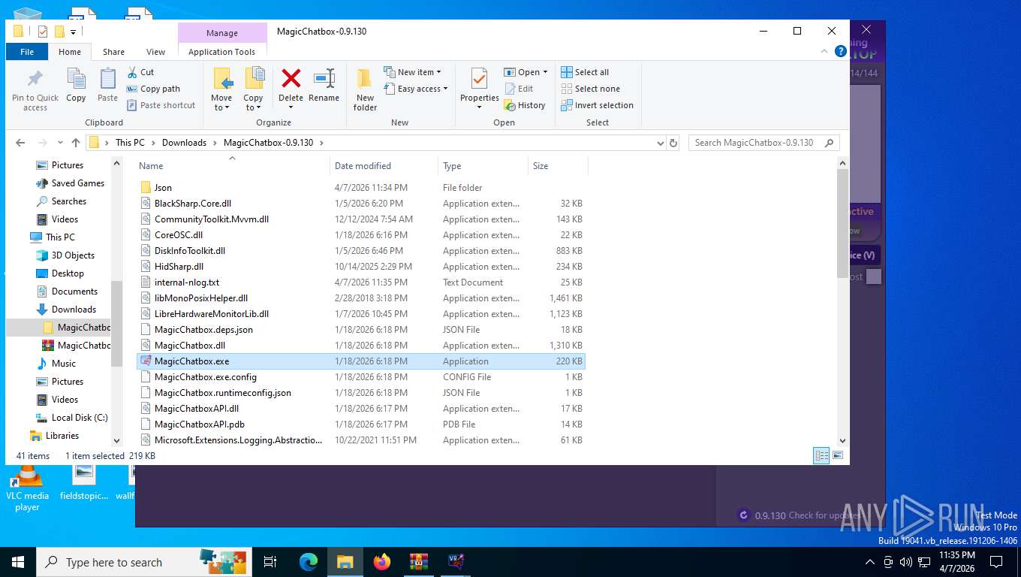Click the Copy ribbon icon

[x=76, y=78]
